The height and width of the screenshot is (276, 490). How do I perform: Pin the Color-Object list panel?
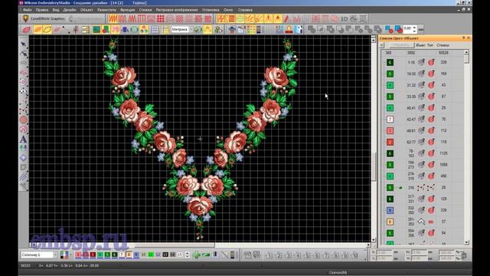463,38
